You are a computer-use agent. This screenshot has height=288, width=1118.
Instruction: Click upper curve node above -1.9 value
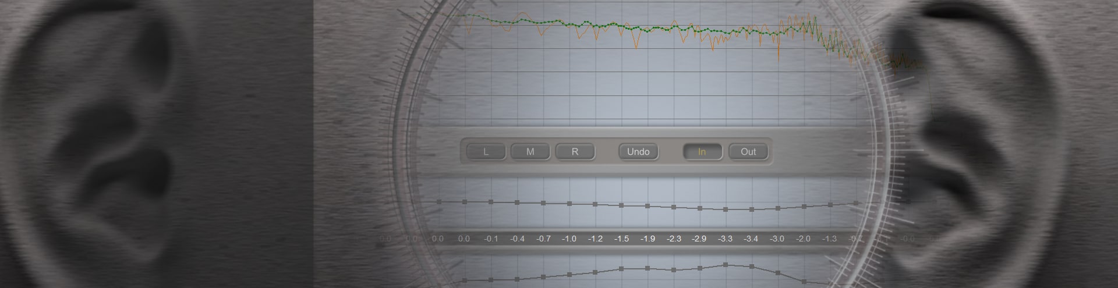tap(648, 206)
